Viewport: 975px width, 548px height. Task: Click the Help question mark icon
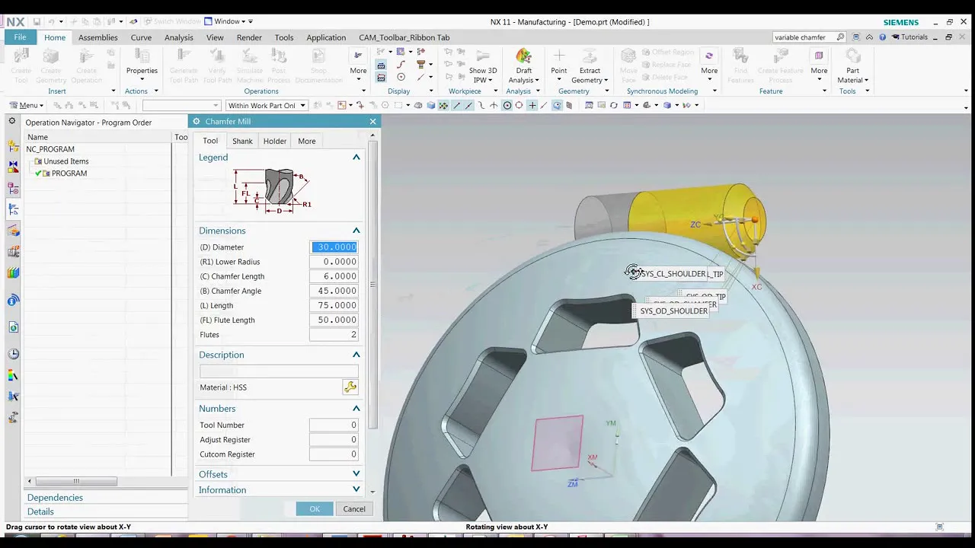tap(882, 37)
